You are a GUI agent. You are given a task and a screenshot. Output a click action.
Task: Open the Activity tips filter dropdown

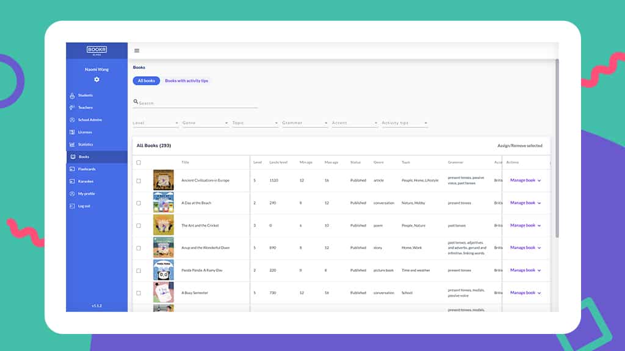click(x=405, y=123)
